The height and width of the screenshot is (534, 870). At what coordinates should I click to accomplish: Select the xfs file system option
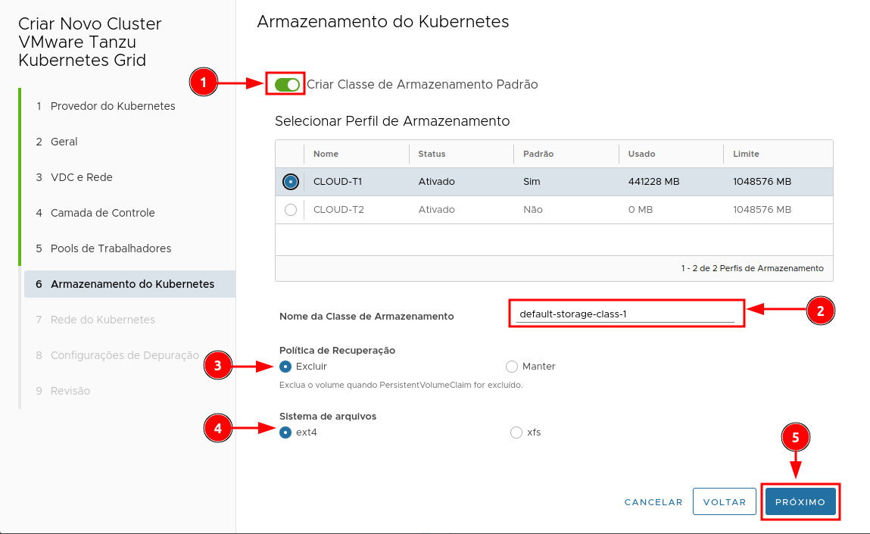[x=516, y=433]
